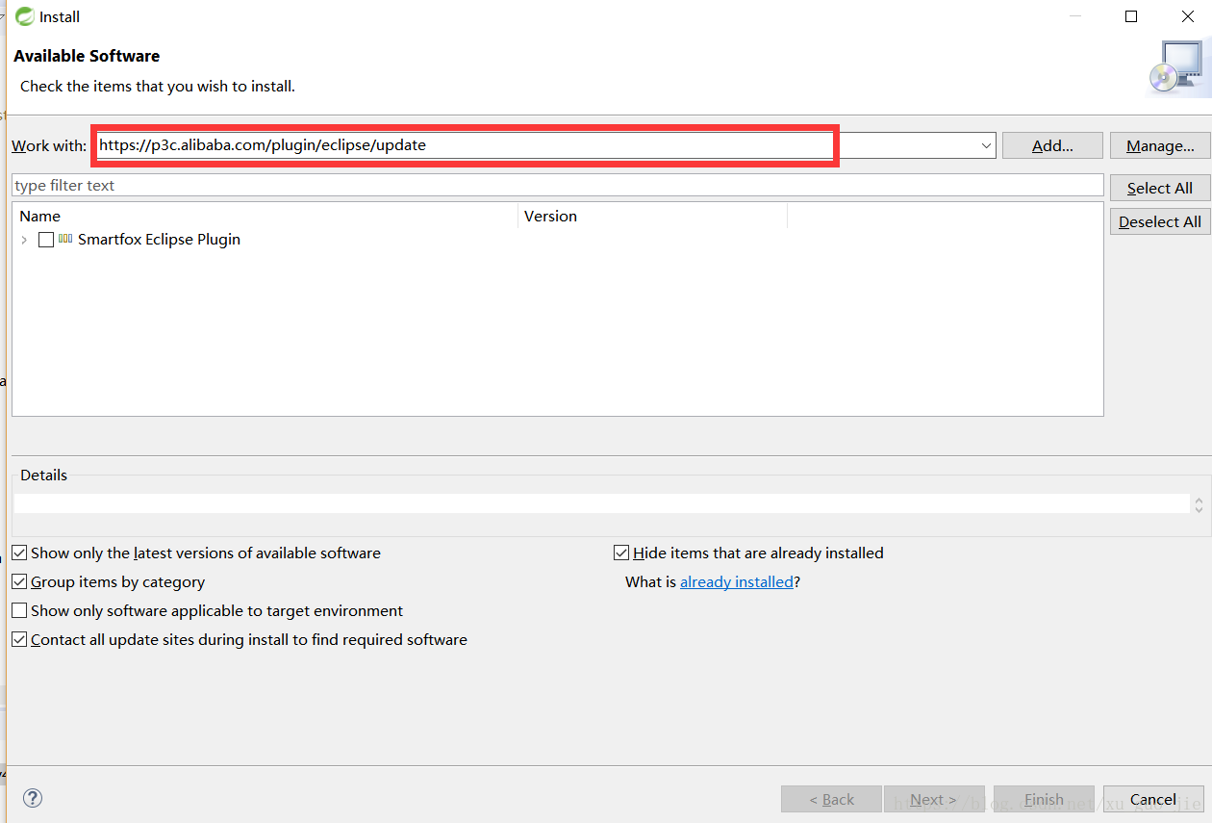This screenshot has height=823, width=1212.
Task: Toggle Show only the latest versions checkbox
Action: tap(19, 553)
